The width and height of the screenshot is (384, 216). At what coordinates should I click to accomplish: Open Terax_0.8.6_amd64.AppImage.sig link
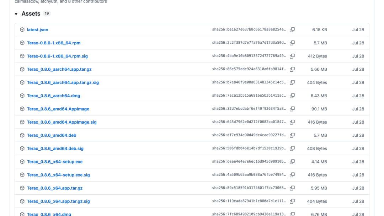(62, 122)
